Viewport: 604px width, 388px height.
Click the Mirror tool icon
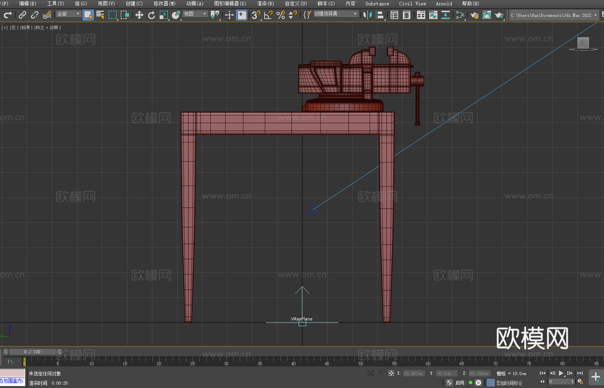(x=368, y=15)
